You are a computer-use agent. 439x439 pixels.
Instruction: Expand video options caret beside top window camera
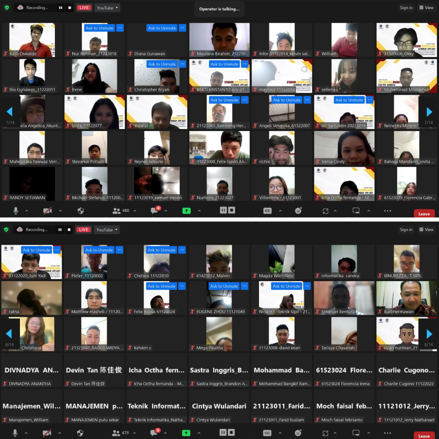pos(60,211)
